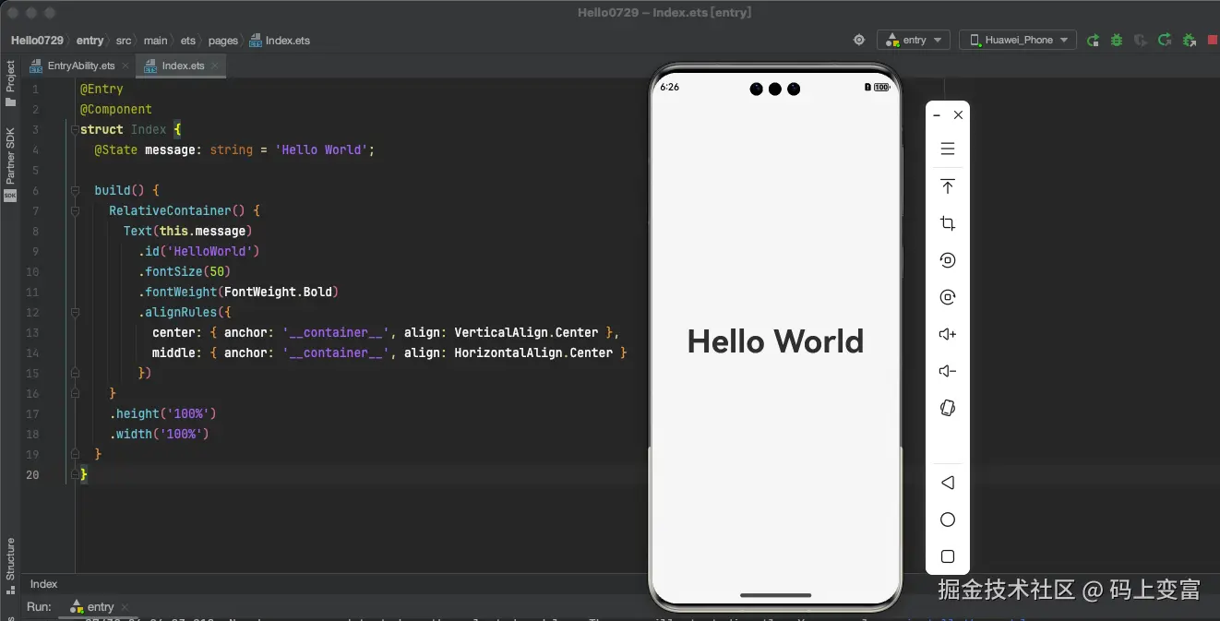The image size is (1220, 621).
Task: Take a screenshot with the emulator crop icon
Action: click(x=947, y=223)
